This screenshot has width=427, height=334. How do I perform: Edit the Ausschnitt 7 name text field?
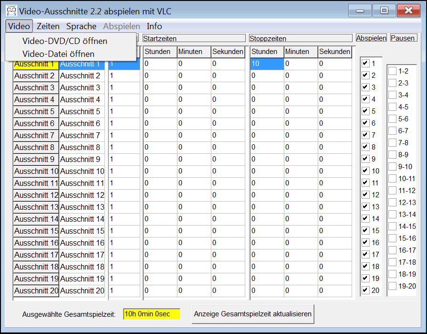pos(83,135)
